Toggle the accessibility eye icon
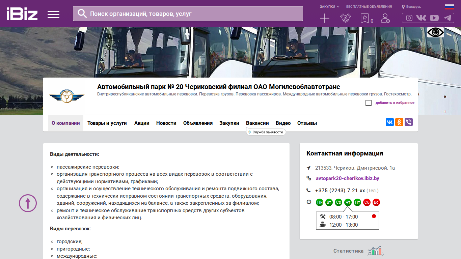 click(x=435, y=32)
